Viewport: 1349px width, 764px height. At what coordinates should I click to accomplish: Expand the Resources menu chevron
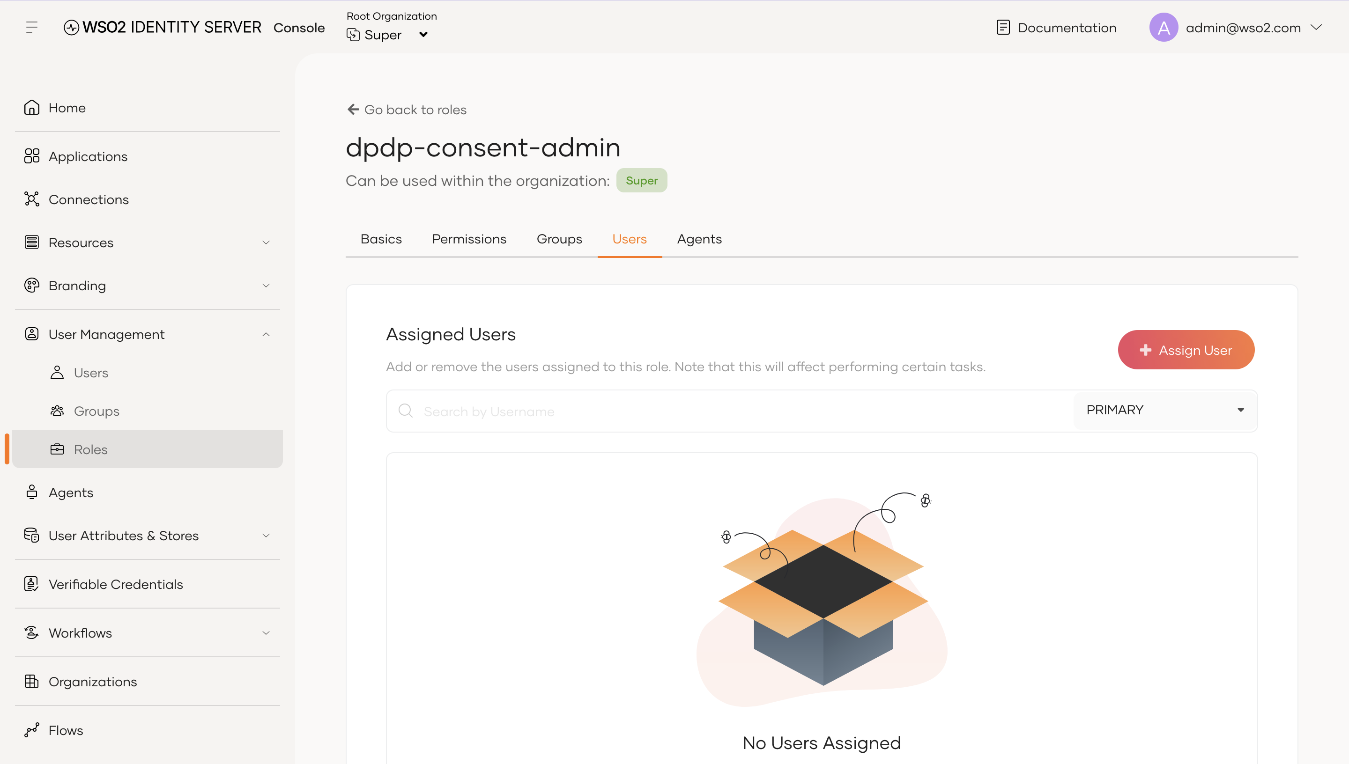tap(266, 242)
